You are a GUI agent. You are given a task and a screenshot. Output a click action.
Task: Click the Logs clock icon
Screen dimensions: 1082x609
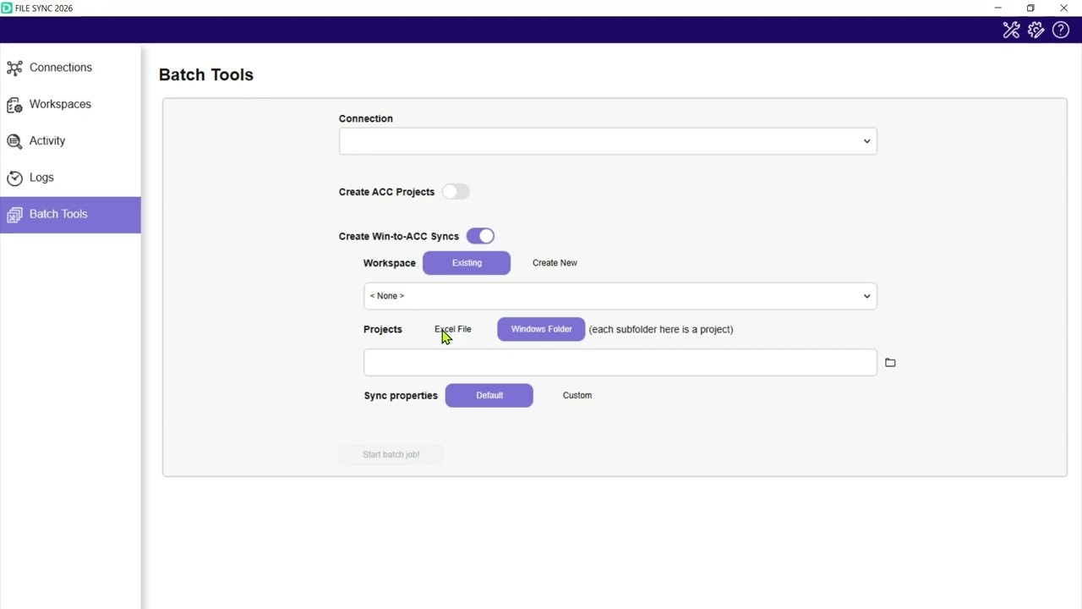[14, 178]
